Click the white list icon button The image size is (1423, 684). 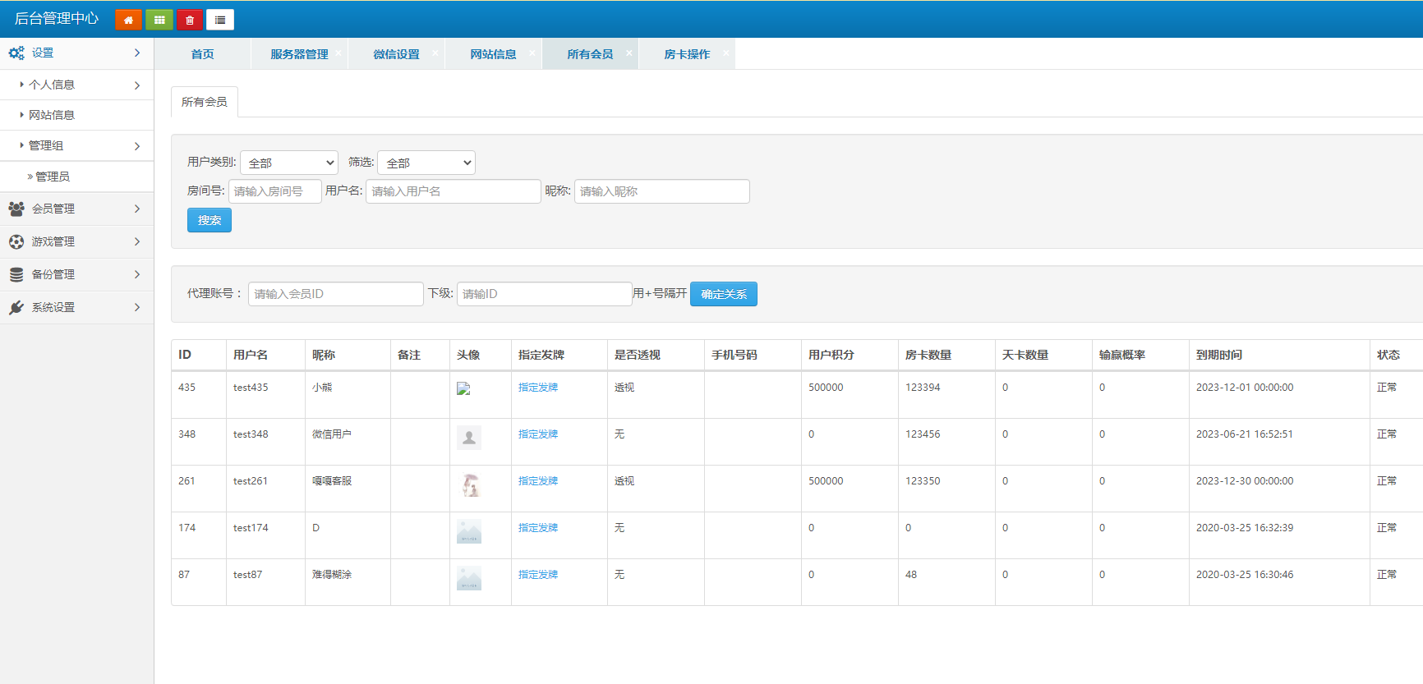220,20
